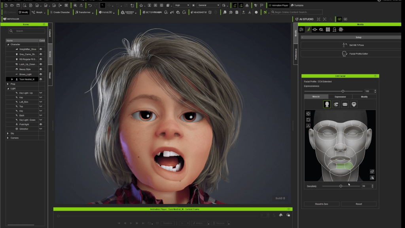Toggle visibility of Messy Style hair

coord(41,69)
